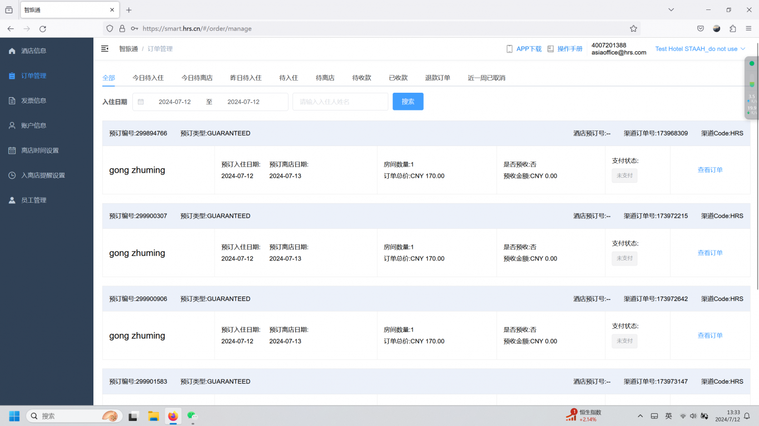Click channel order number 173973147
The width and height of the screenshot is (759, 426).
click(656, 382)
